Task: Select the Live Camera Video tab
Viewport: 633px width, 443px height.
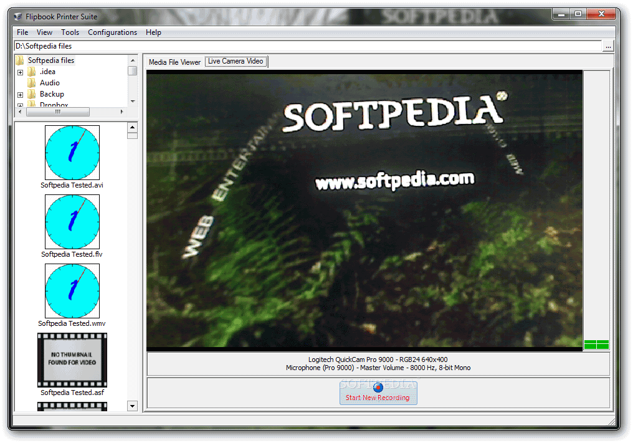Action: coord(236,62)
